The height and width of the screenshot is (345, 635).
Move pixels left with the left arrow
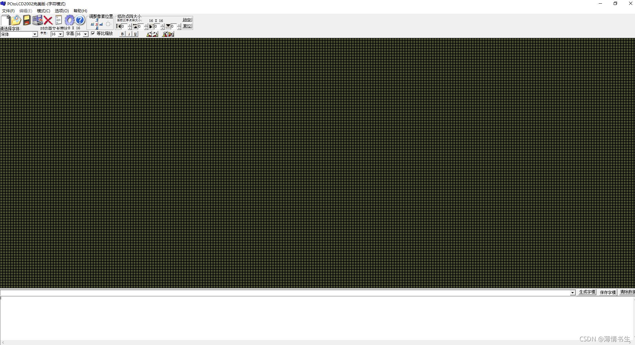point(92,24)
